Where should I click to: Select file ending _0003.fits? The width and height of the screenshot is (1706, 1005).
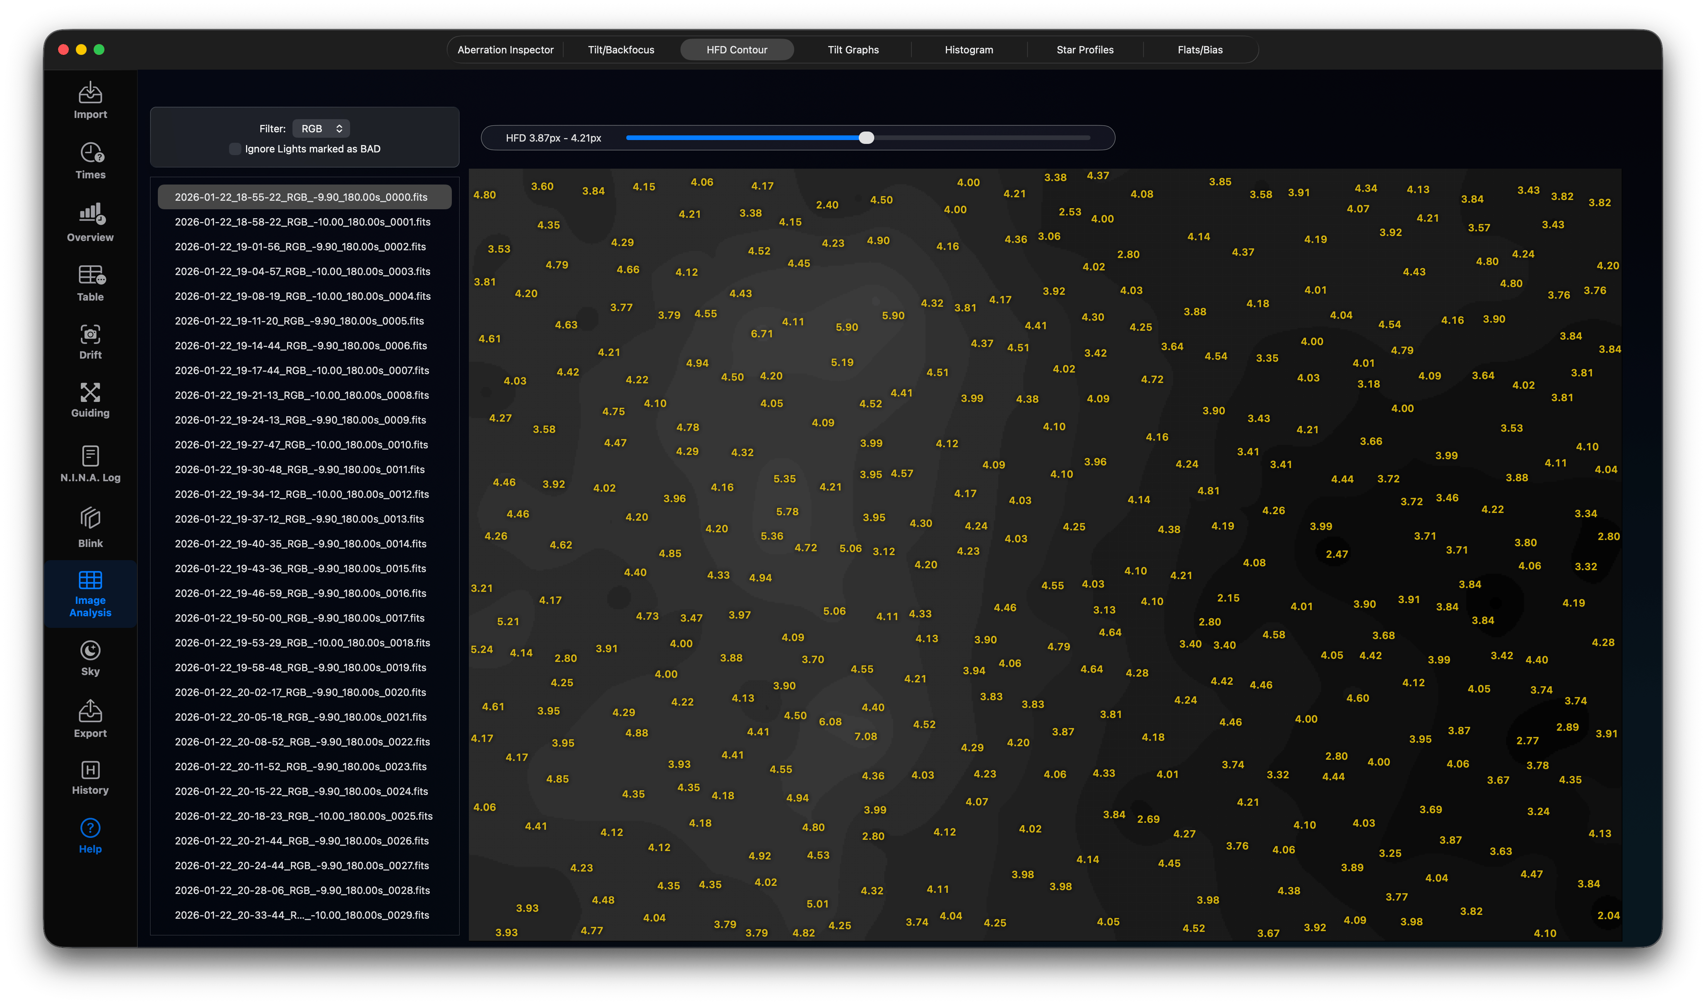point(305,272)
